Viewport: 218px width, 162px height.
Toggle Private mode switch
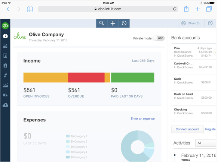[159, 38]
